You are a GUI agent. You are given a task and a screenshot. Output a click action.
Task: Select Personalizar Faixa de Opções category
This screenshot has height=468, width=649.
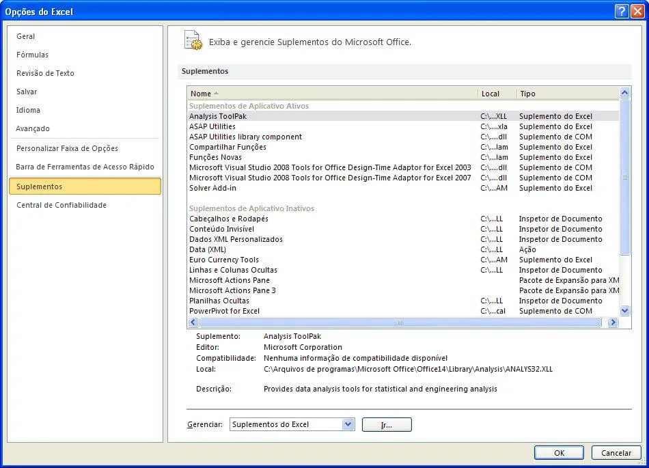[x=67, y=148]
